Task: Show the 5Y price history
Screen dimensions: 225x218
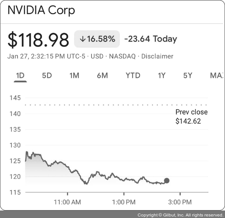Action: click(x=188, y=76)
